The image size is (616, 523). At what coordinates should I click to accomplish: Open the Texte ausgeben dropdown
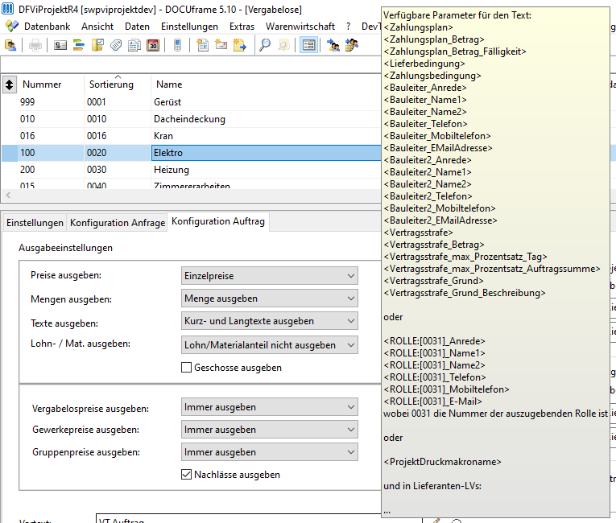tap(270, 321)
